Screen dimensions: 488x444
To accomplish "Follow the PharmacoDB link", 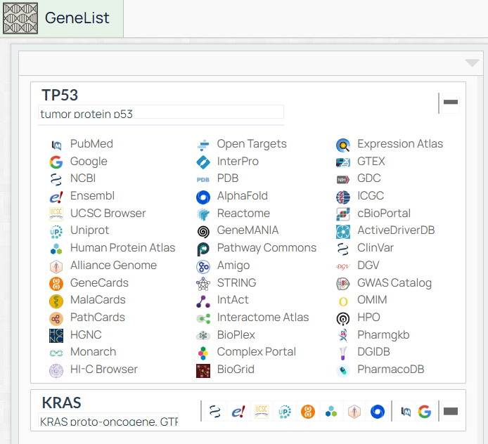I will (x=390, y=369).
